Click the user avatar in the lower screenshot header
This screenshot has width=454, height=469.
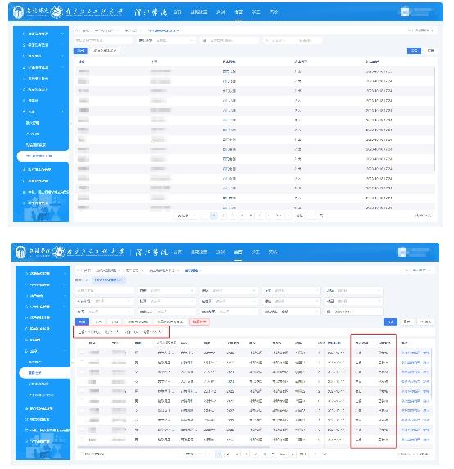pos(402,253)
